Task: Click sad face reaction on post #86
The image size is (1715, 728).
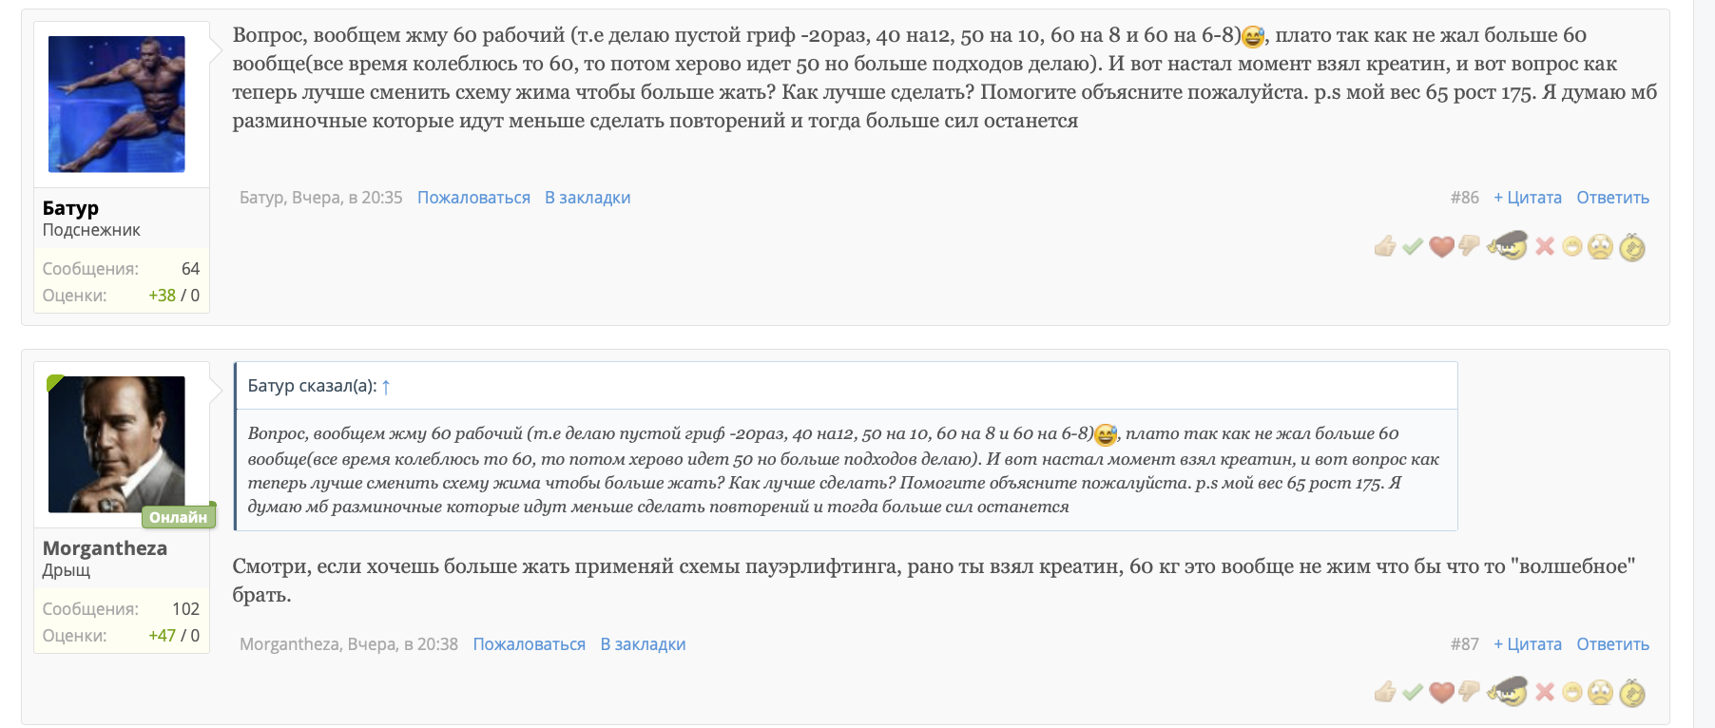Action: click(1601, 247)
